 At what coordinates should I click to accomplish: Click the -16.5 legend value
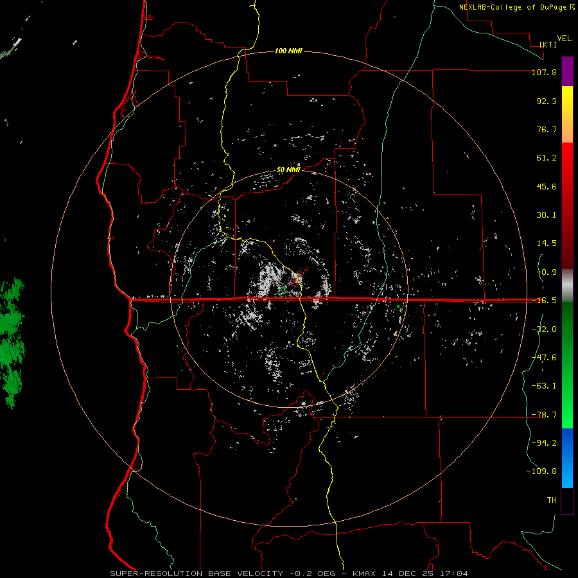(544, 301)
